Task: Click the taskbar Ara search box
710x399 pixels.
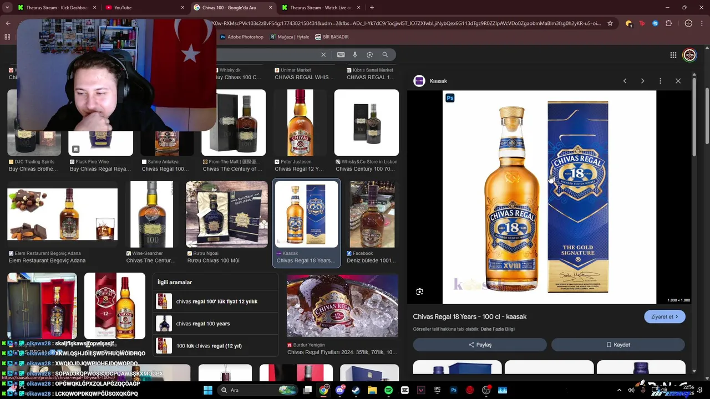Action: pyautogui.click(x=258, y=390)
